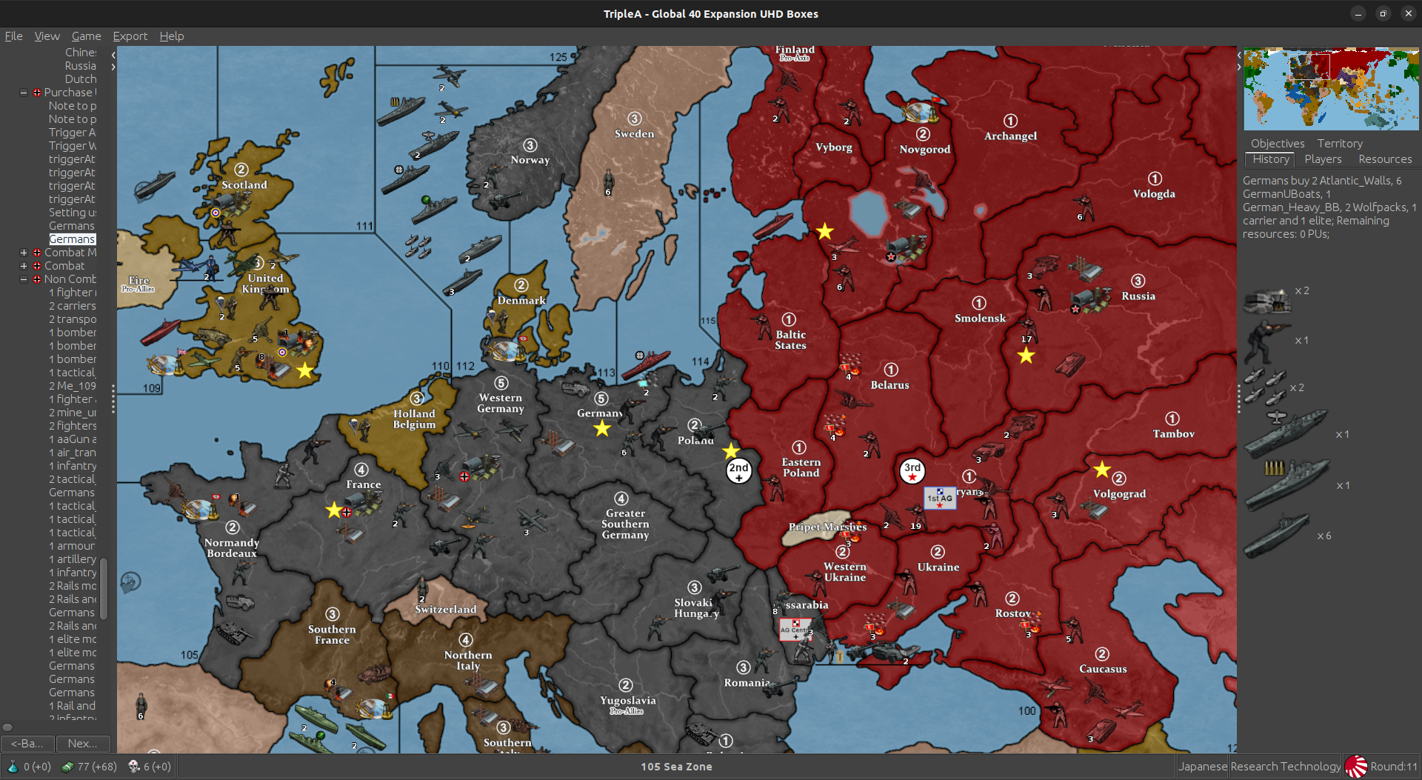
Task: Click the <-Ba... back button
Action: (x=27, y=743)
